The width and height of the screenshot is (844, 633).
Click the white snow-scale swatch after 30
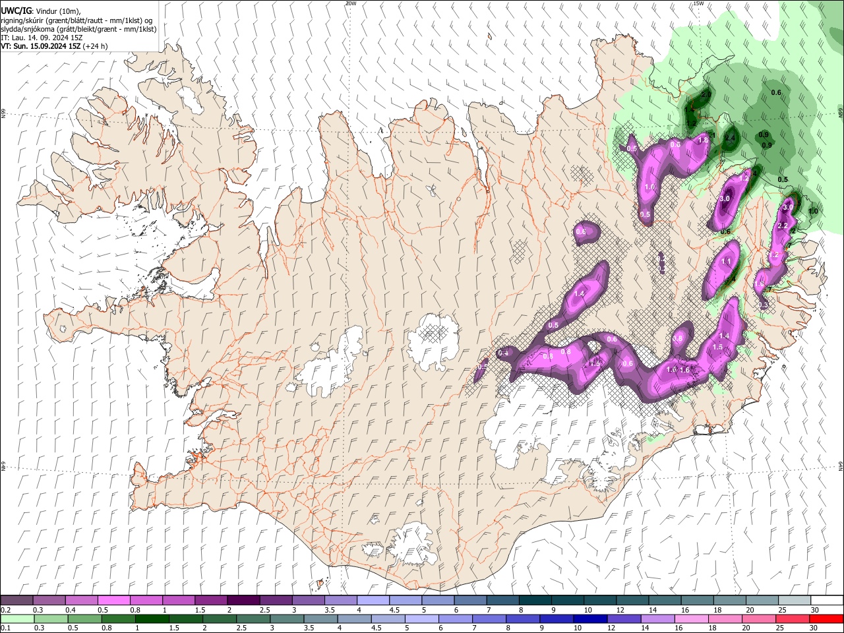(826, 600)
